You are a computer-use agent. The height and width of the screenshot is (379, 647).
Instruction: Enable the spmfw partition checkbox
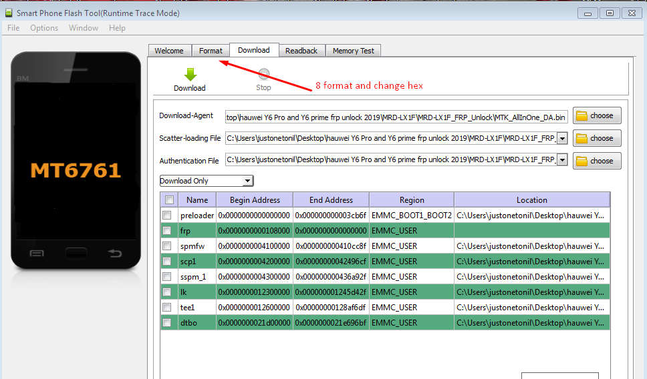[166, 246]
